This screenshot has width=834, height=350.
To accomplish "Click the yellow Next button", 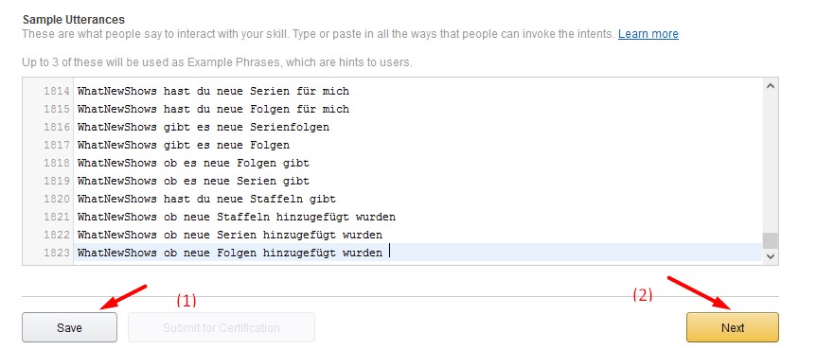I will (x=733, y=327).
